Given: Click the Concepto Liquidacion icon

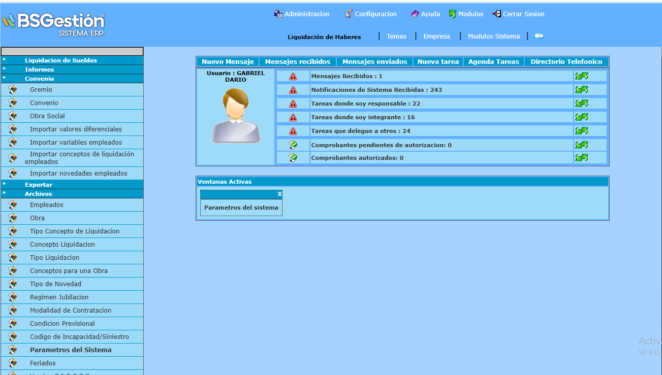Looking at the screenshot, I should pos(13,244).
